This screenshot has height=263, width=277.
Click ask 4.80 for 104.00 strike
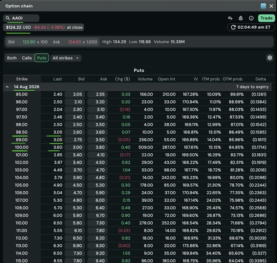click(97, 177)
